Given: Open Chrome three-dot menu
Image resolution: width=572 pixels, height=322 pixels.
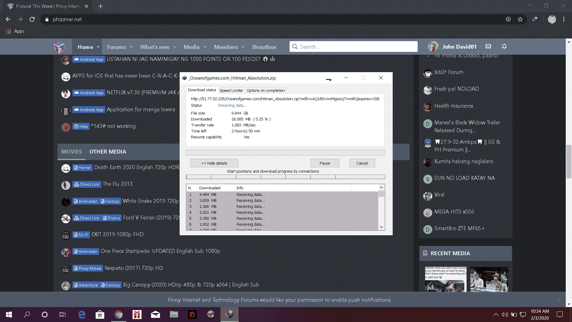Looking at the screenshot, I should (x=564, y=19).
